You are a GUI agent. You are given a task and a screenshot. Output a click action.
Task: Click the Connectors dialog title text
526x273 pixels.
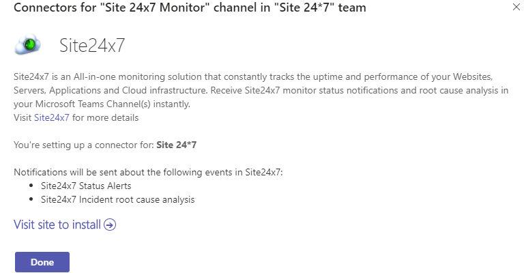point(190,8)
